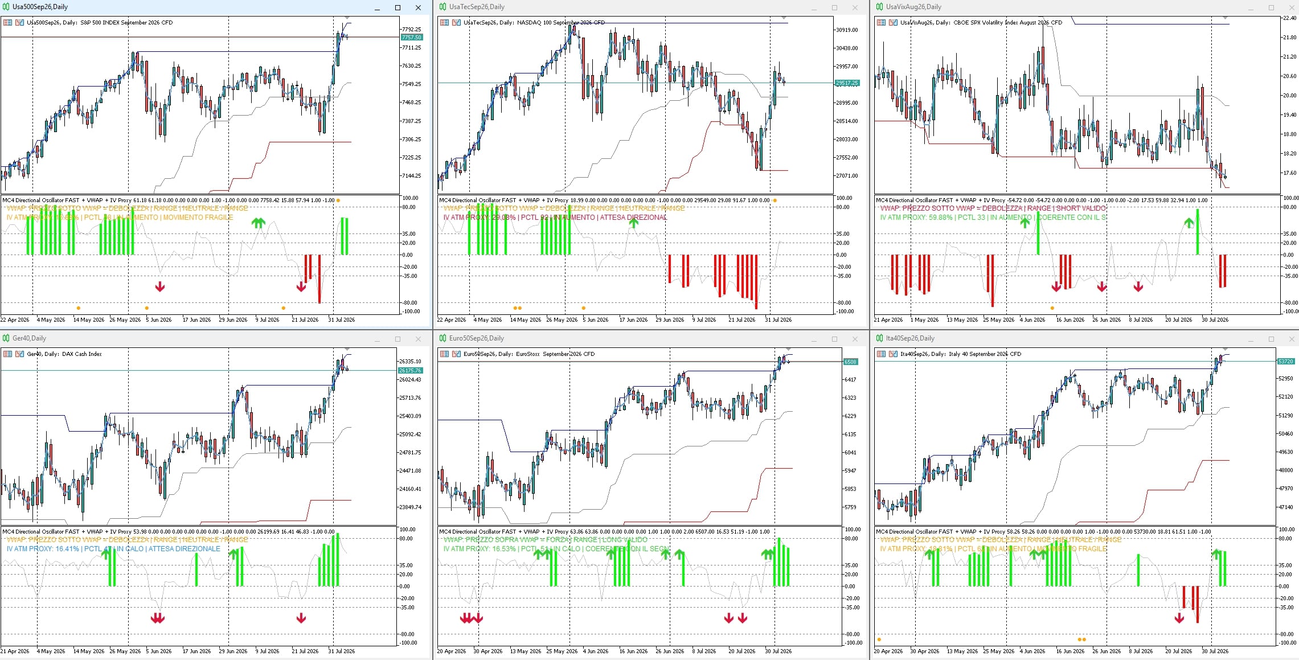
Task: Toggle One Click Trading panel on Euro50Sep26 chart
Action: [456, 354]
